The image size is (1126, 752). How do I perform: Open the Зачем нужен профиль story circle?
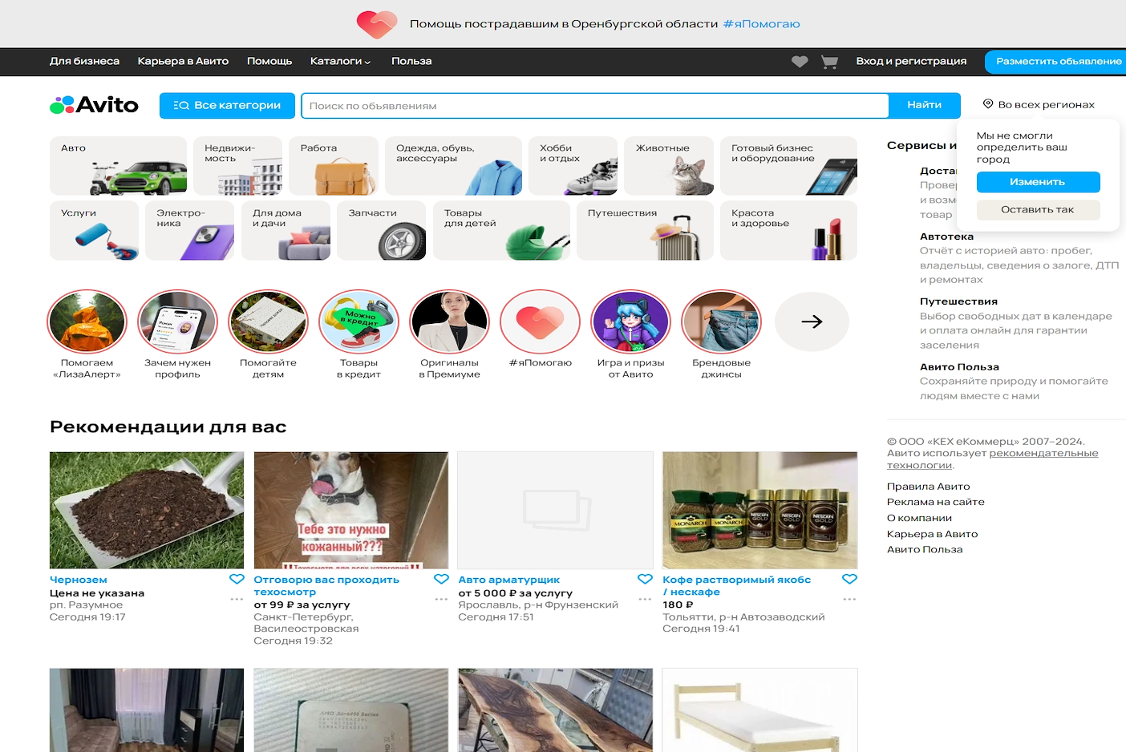click(178, 321)
